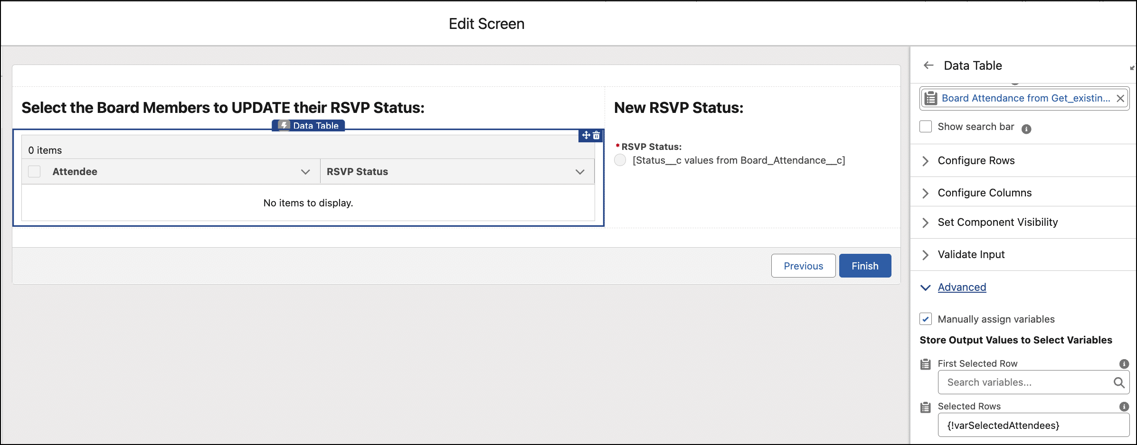The width and height of the screenshot is (1137, 445).
Task: Click the Edit Screen title
Action: click(x=487, y=24)
